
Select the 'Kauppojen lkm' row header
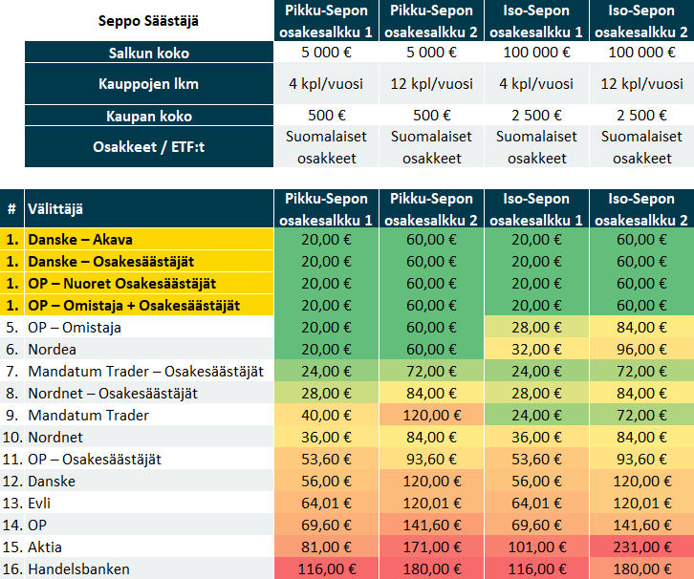coord(149,83)
